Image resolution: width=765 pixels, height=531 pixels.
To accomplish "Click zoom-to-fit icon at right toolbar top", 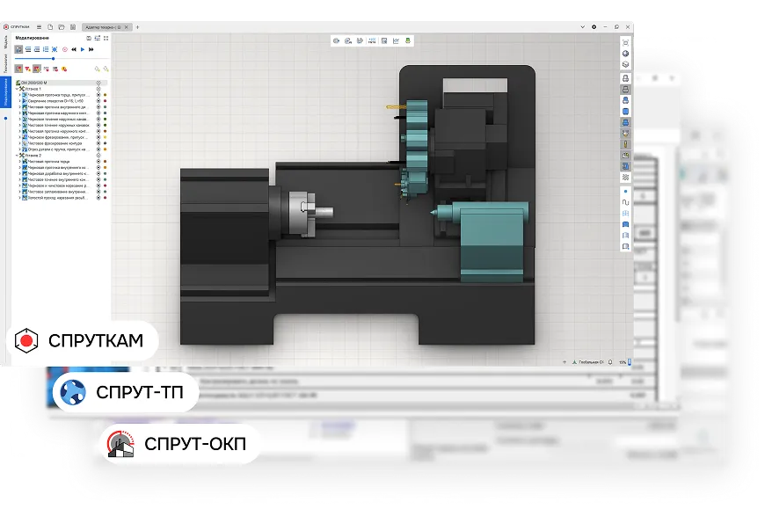I will coord(625,43).
